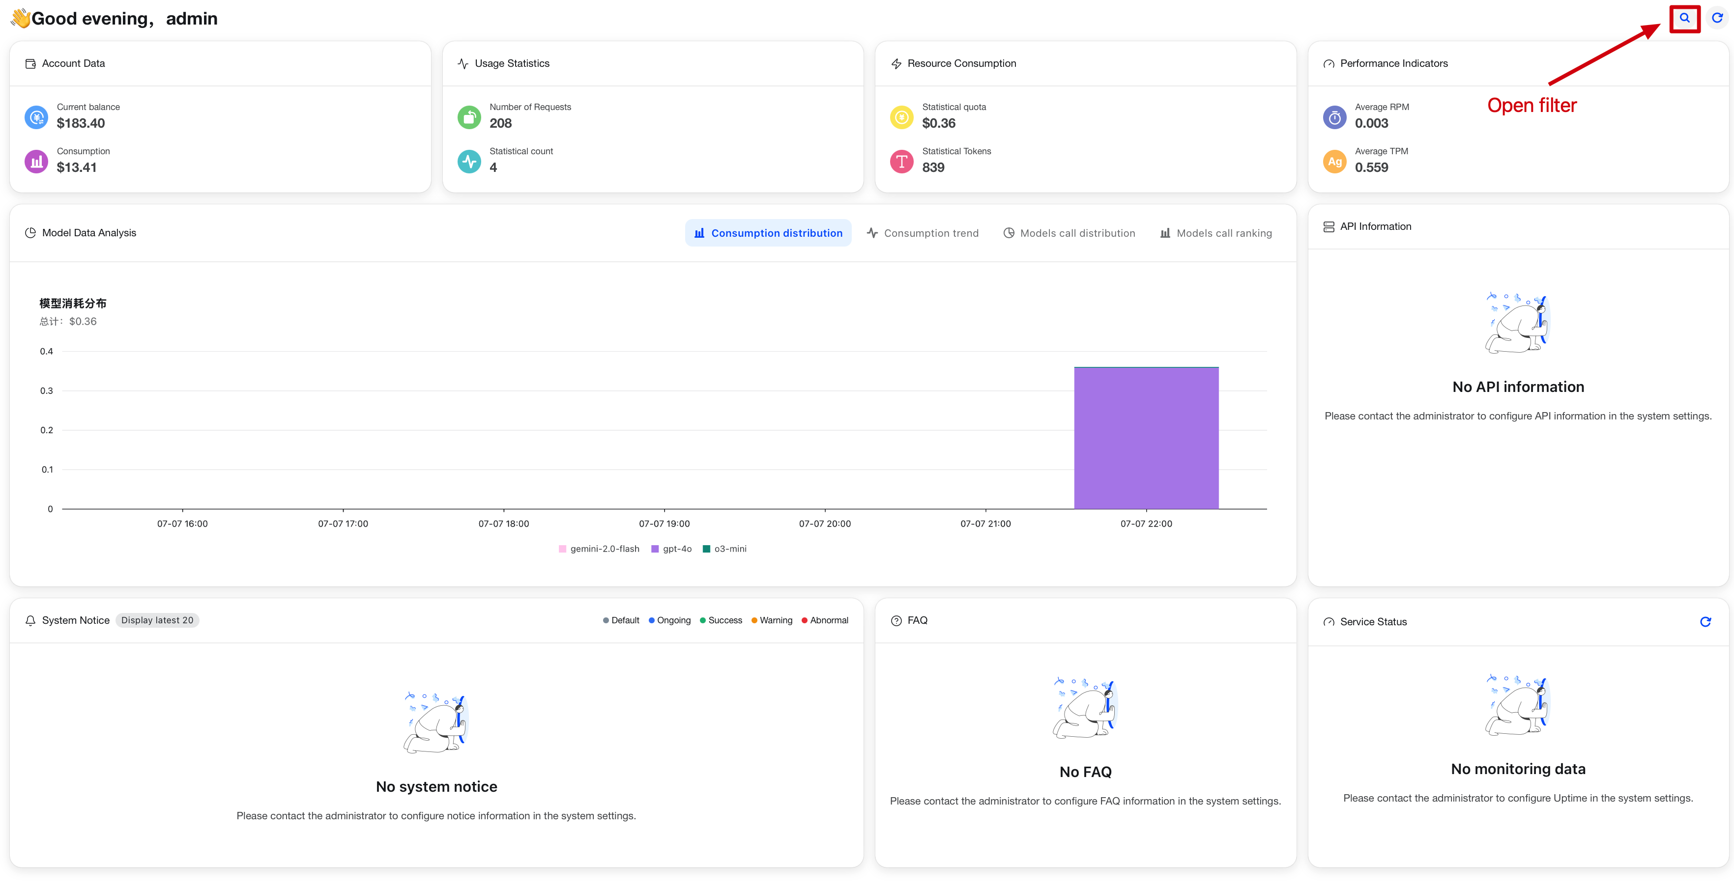Viewport: 1734px width, 889px height.
Task: Click the orange Average TPM icon
Action: (1334, 162)
